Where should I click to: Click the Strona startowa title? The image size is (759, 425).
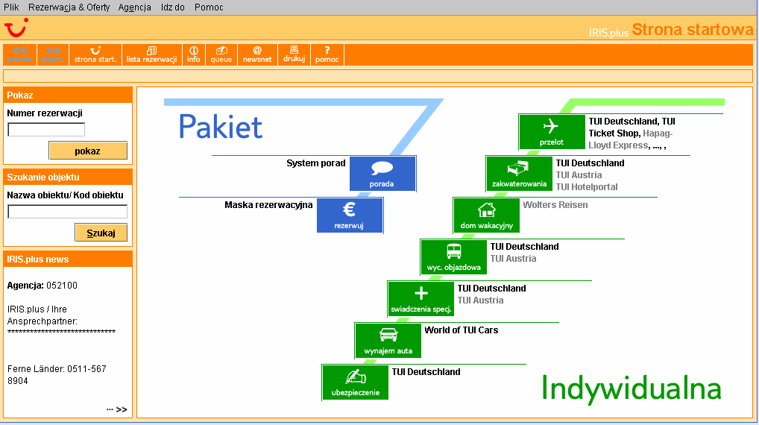click(x=693, y=30)
